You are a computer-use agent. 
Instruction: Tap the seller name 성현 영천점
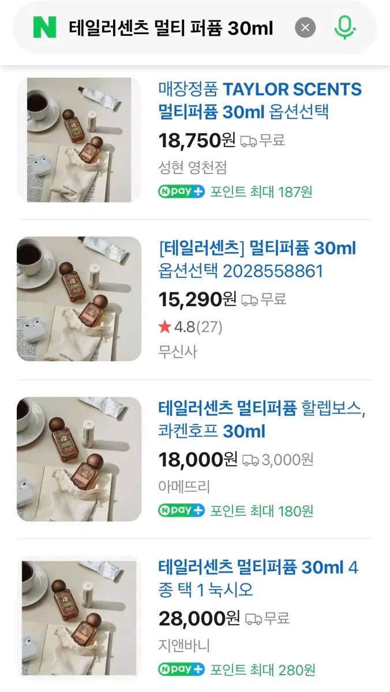(x=193, y=168)
